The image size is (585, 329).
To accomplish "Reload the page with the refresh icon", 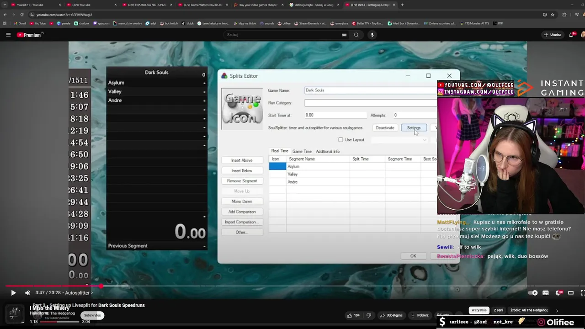I will pos(22,15).
